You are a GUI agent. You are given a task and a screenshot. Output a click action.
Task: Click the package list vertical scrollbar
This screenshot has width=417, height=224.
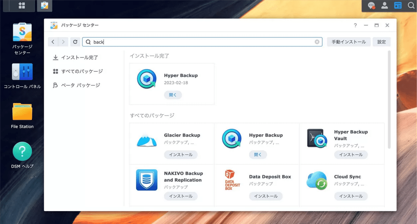[x=389, y=100]
